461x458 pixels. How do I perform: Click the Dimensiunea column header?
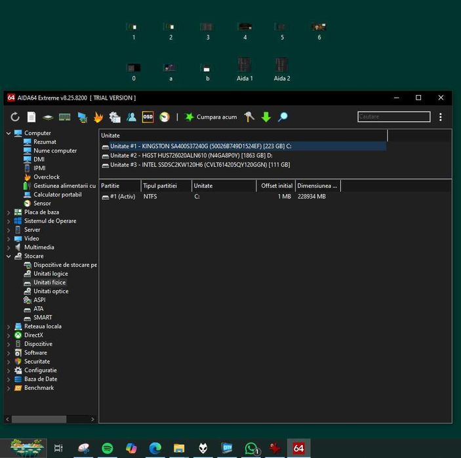(x=318, y=186)
